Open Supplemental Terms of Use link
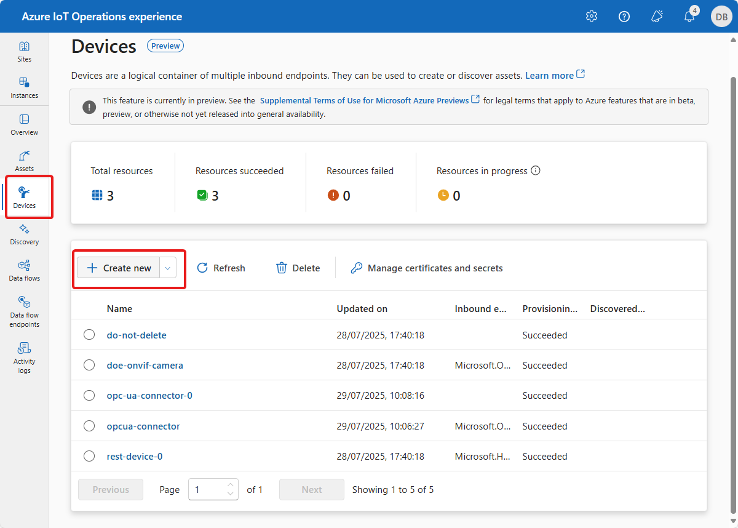 [x=370, y=100]
